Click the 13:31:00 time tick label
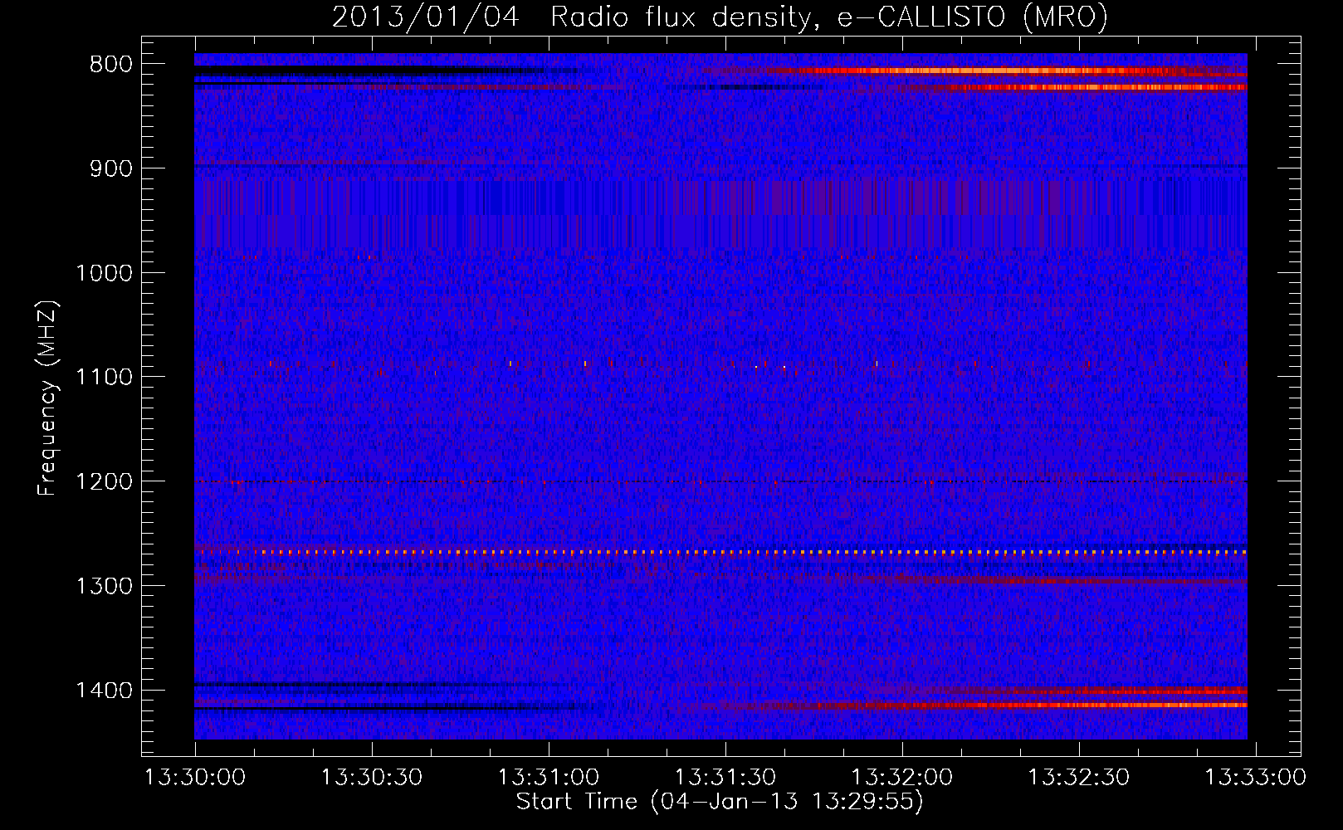The image size is (1343, 830). point(549,778)
